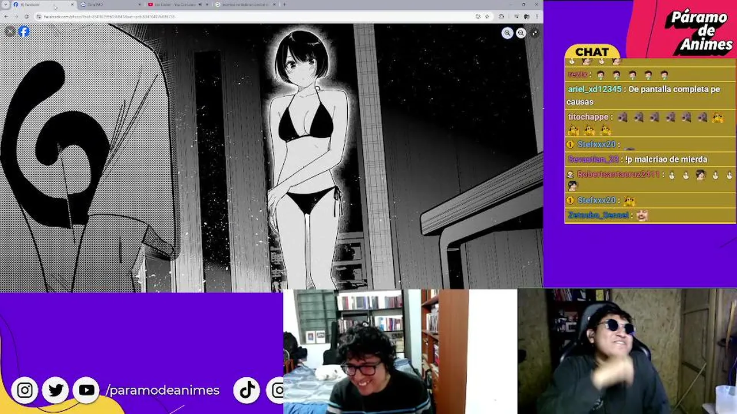737x414 pixels.
Task: Click the /paramodeanimes handle text
Action: (x=162, y=390)
